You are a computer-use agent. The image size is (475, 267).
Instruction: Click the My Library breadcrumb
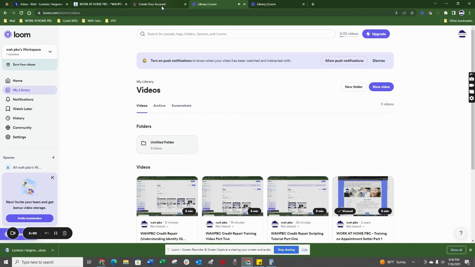[x=145, y=82]
